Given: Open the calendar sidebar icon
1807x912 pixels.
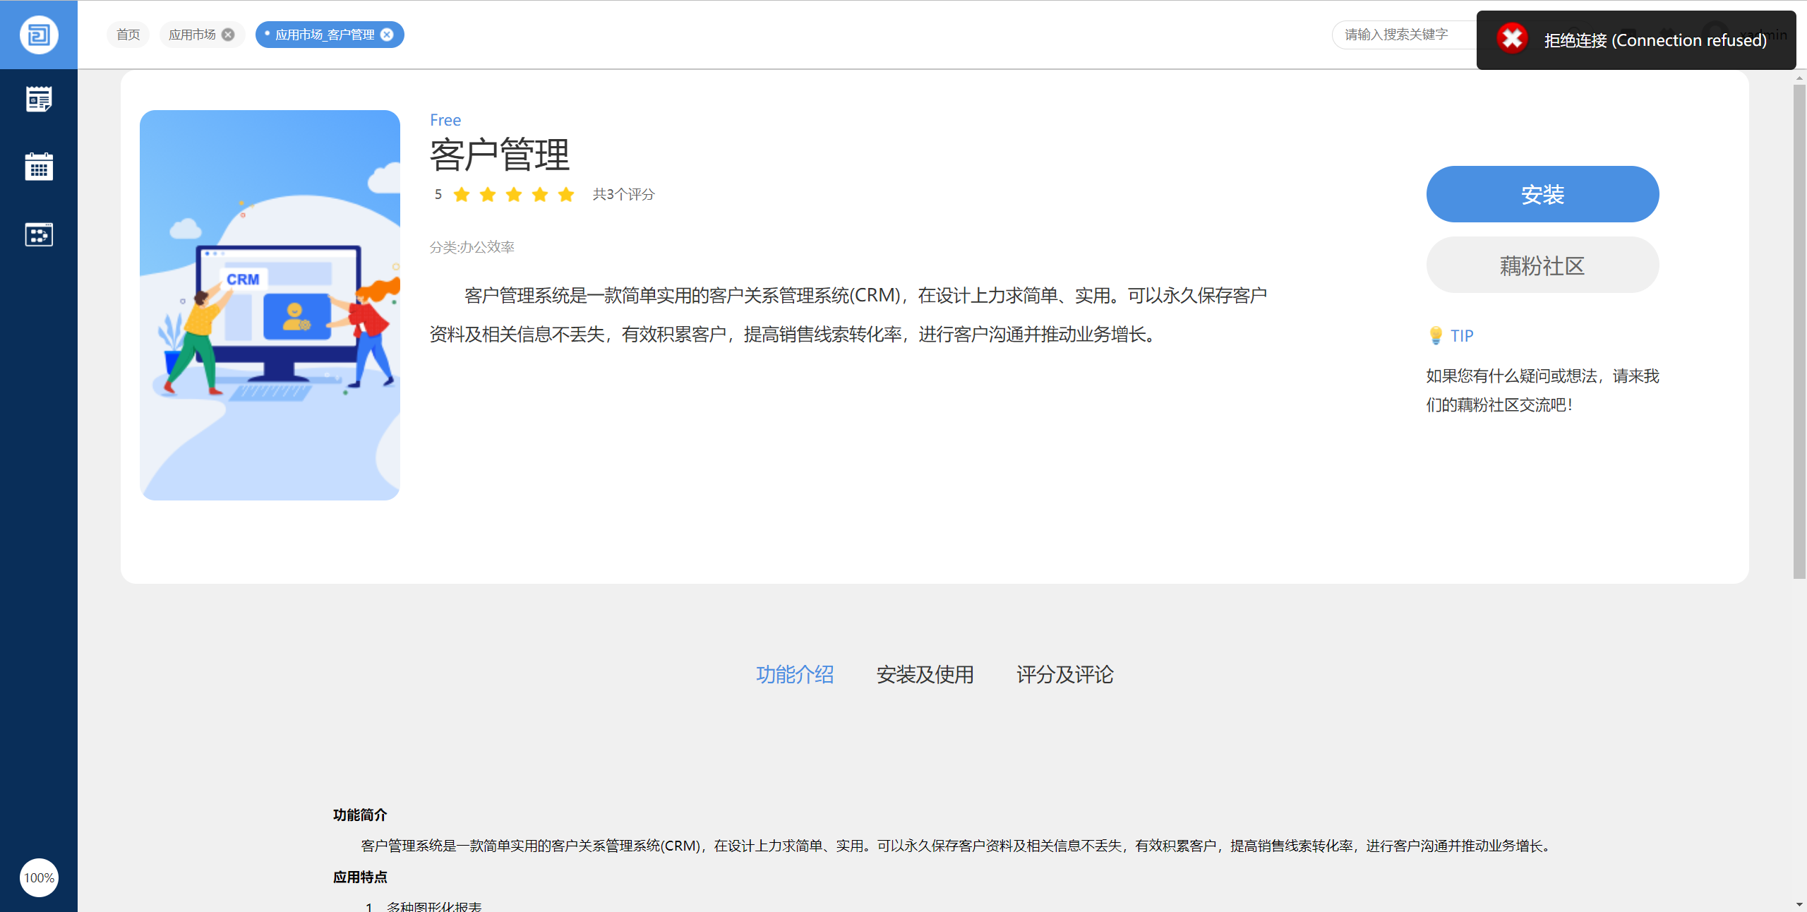Looking at the screenshot, I should [x=39, y=167].
